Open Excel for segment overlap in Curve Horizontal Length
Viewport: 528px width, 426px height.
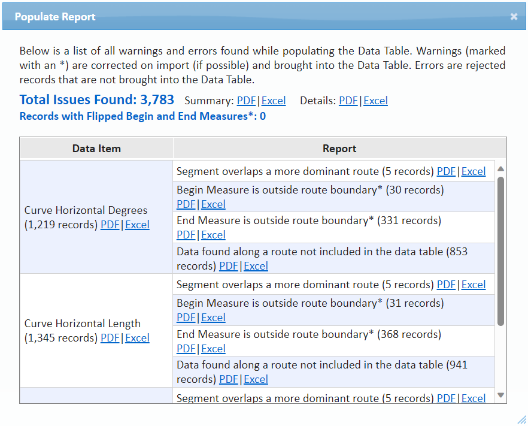tap(474, 285)
